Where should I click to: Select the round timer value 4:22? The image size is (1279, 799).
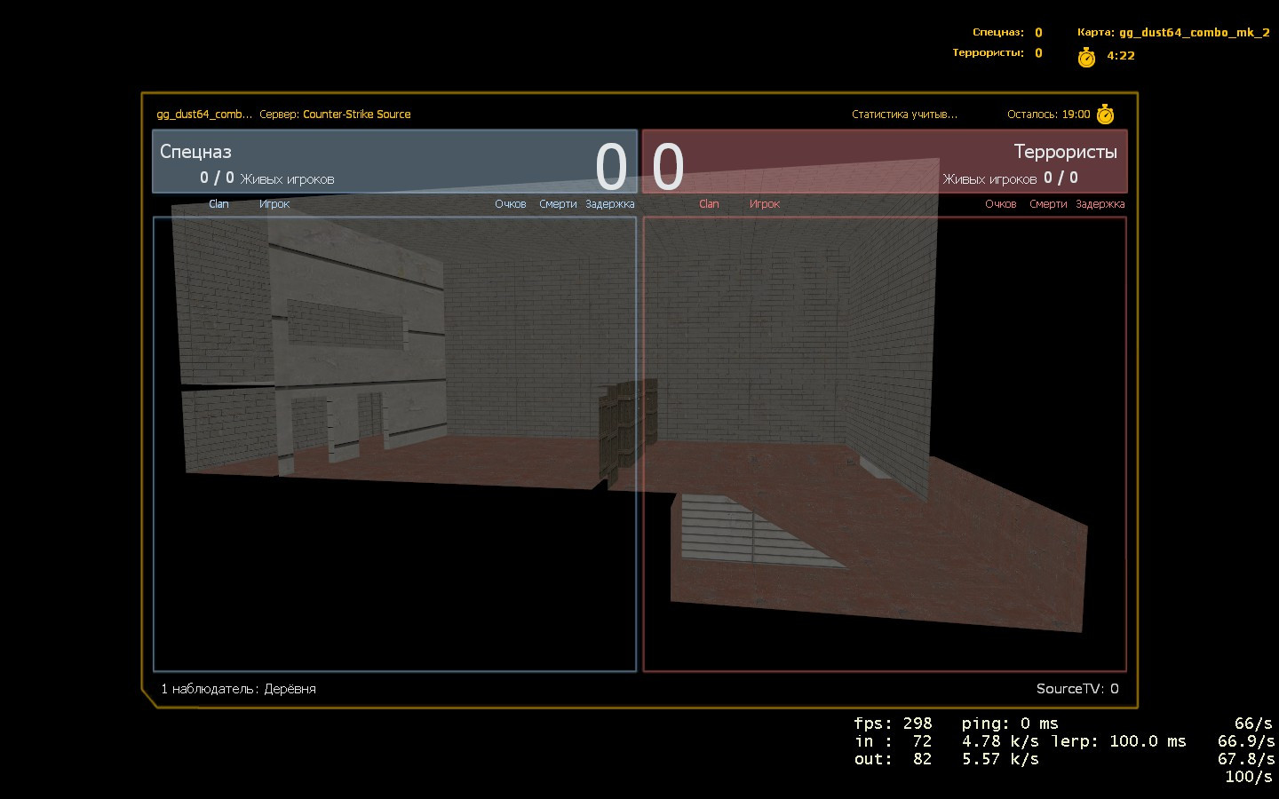tap(1121, 56)
